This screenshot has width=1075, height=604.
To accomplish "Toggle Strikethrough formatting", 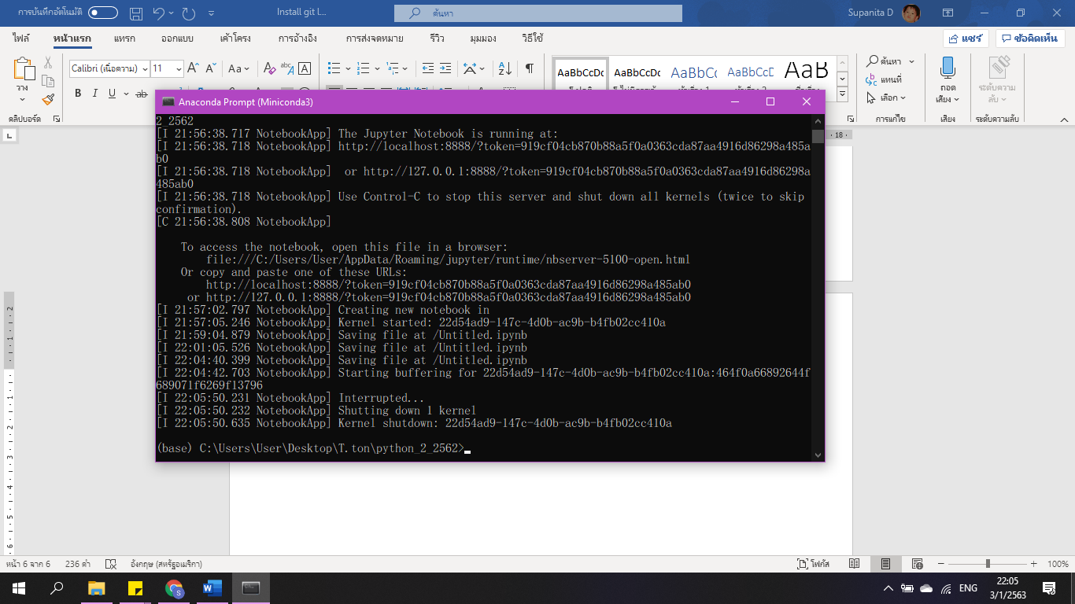I will pyautogui.click(x=142, y=94).
